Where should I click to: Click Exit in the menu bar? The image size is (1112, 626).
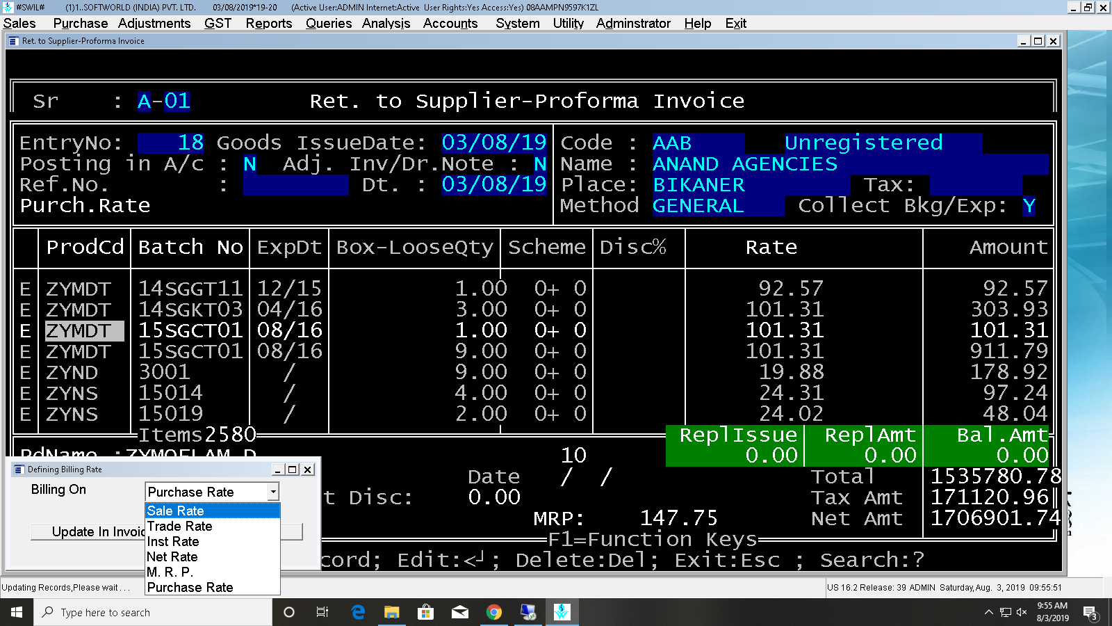(x=736, y=23)
